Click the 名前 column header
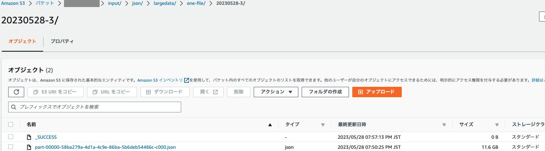545x151 pixels. pyautogui.click(x=31, y=125)
